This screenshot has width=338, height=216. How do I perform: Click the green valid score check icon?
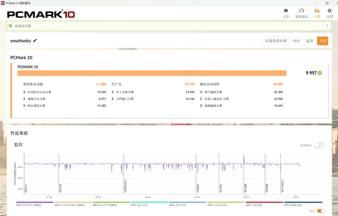[10, 26]
